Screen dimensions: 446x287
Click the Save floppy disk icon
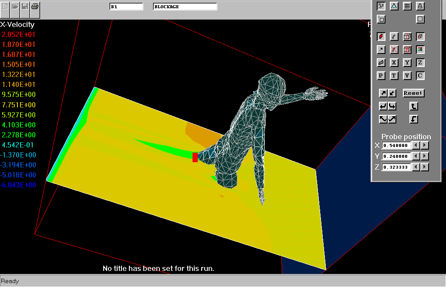25,6
